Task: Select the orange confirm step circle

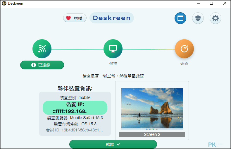Action: 184,49
